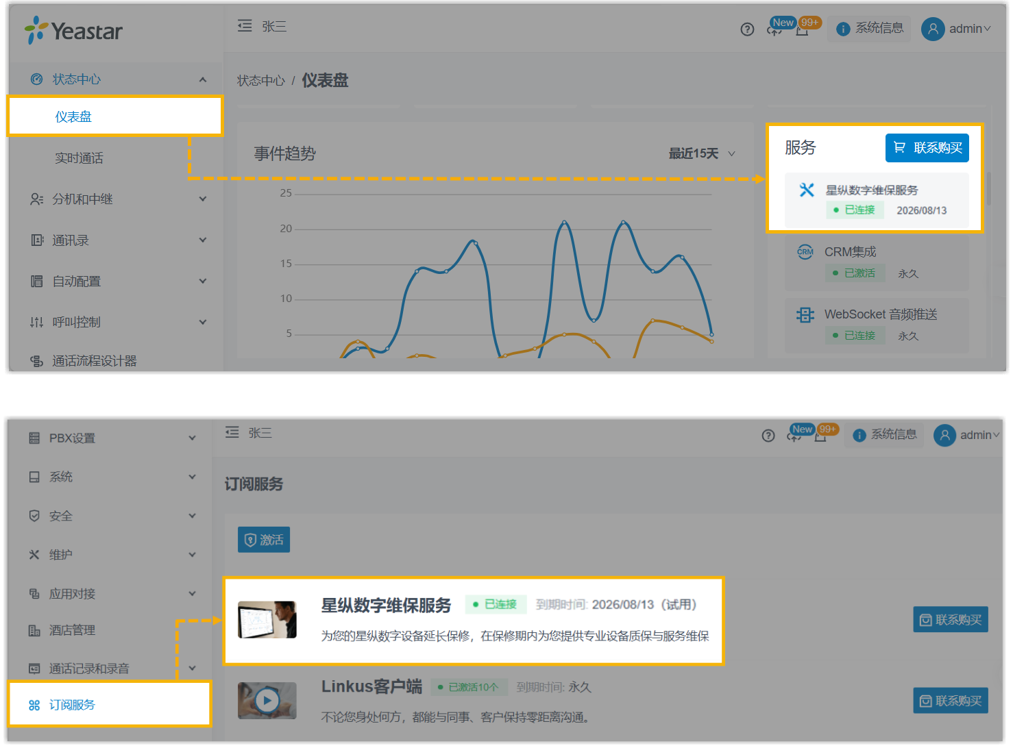Click the wrench icon beside 星纵数字维保服务 in 服务 panel
The width and height of the screenshot is (1013, 750).
click(x=807, y=190)
